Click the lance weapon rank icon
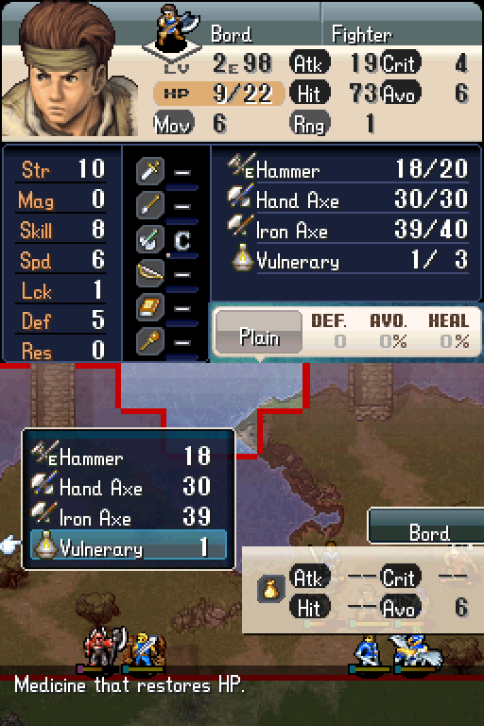 (x=150, y=205)
